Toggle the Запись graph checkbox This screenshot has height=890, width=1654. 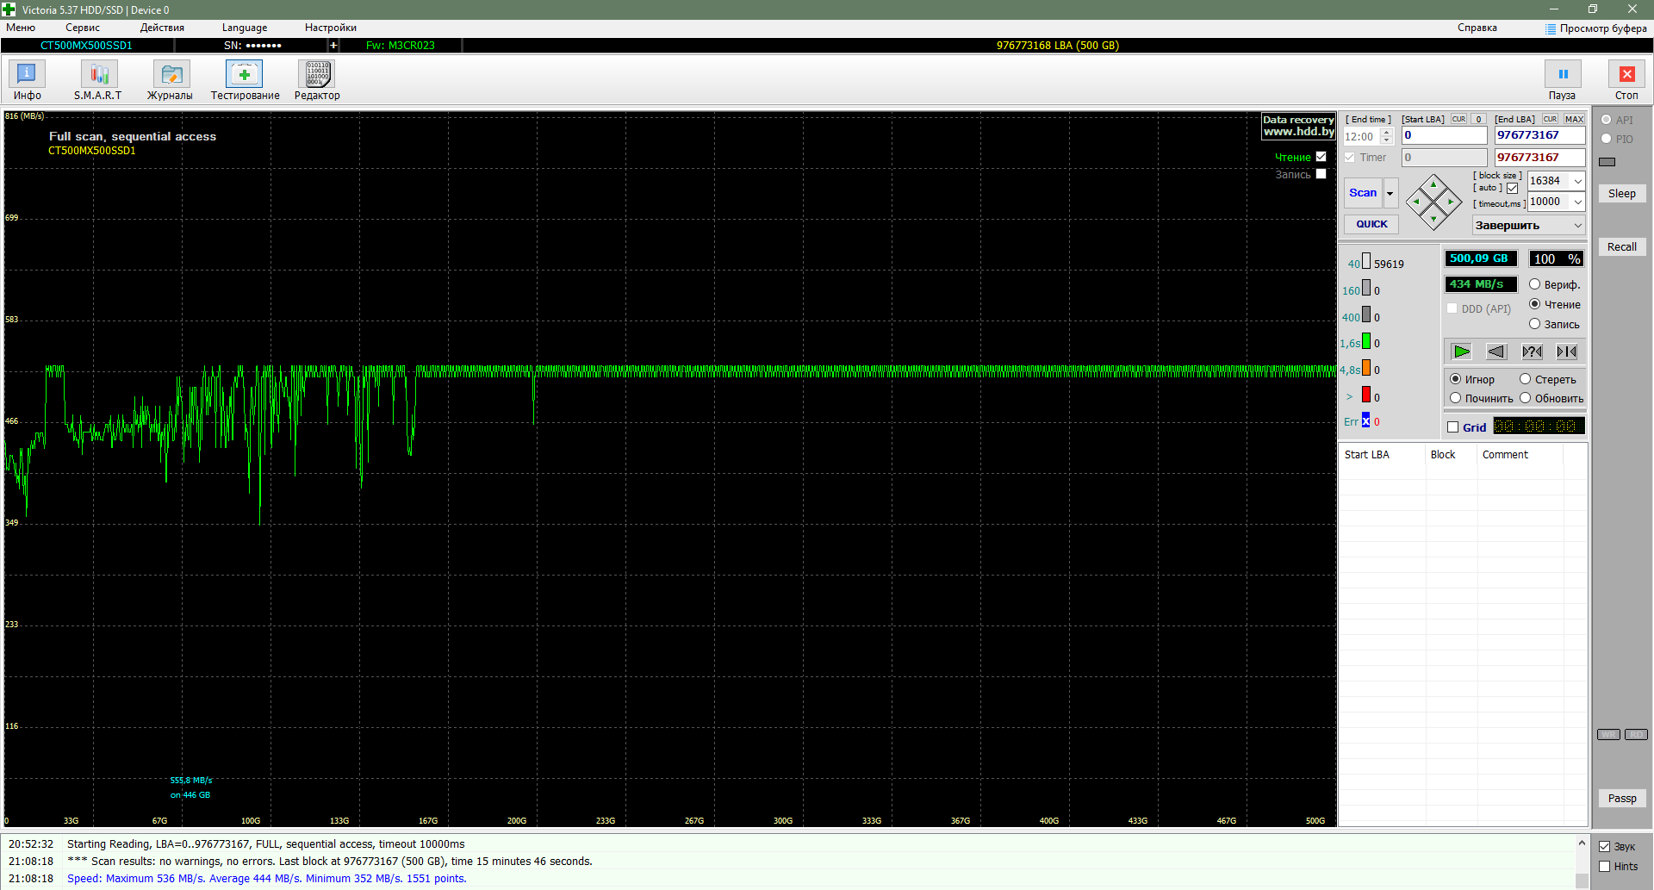click(x=1321, y=174)
